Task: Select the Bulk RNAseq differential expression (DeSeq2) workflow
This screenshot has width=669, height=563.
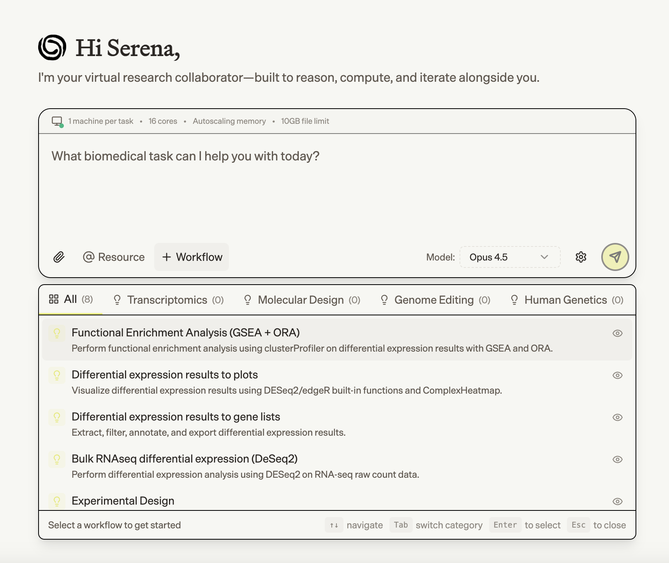Action: coord(337,466)
